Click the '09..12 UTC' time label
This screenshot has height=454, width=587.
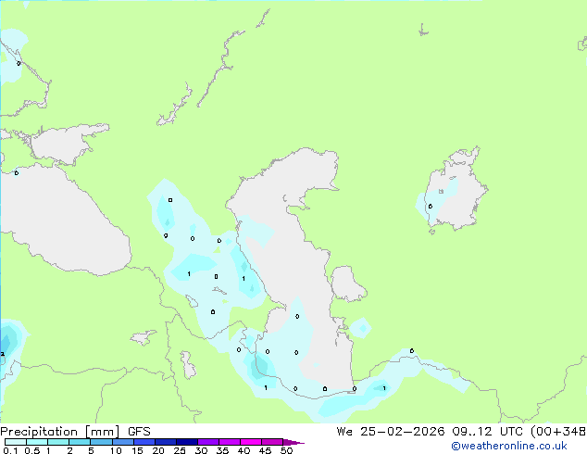coord(488,432)
